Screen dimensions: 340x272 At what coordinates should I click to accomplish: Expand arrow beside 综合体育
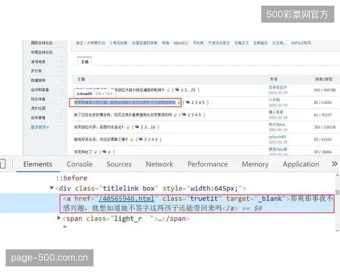[62, 99]
